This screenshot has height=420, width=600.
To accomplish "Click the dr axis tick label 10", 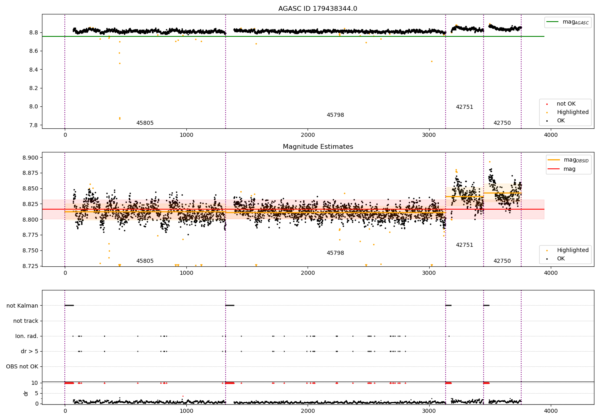I will point(34,383).
